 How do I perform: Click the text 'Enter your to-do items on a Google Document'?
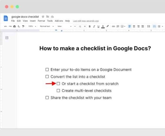[91, 70]
